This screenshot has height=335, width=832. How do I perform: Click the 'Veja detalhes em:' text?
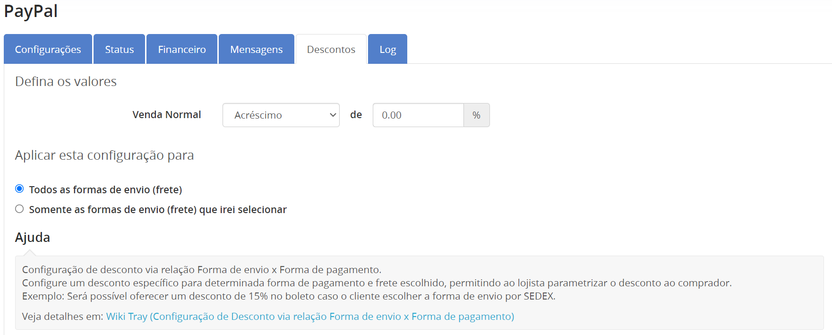63,316
